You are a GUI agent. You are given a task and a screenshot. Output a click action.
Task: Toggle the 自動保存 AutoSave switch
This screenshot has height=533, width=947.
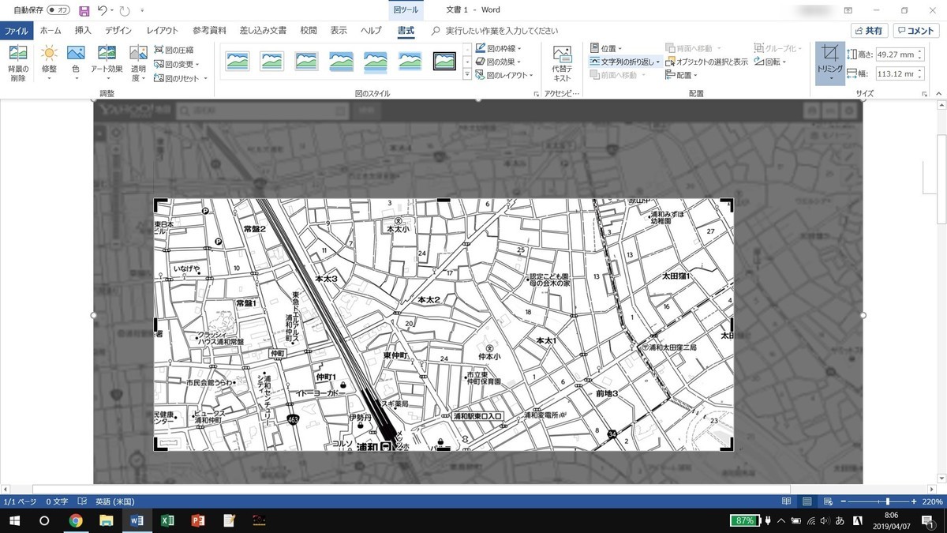click(58, 11)
